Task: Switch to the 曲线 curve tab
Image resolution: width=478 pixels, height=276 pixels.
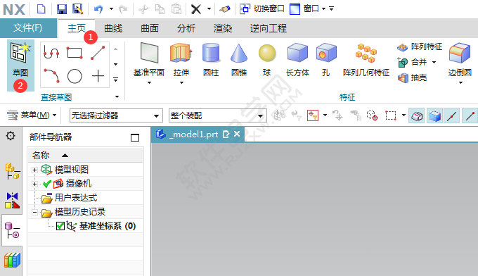Action: (x=113, y=28)
